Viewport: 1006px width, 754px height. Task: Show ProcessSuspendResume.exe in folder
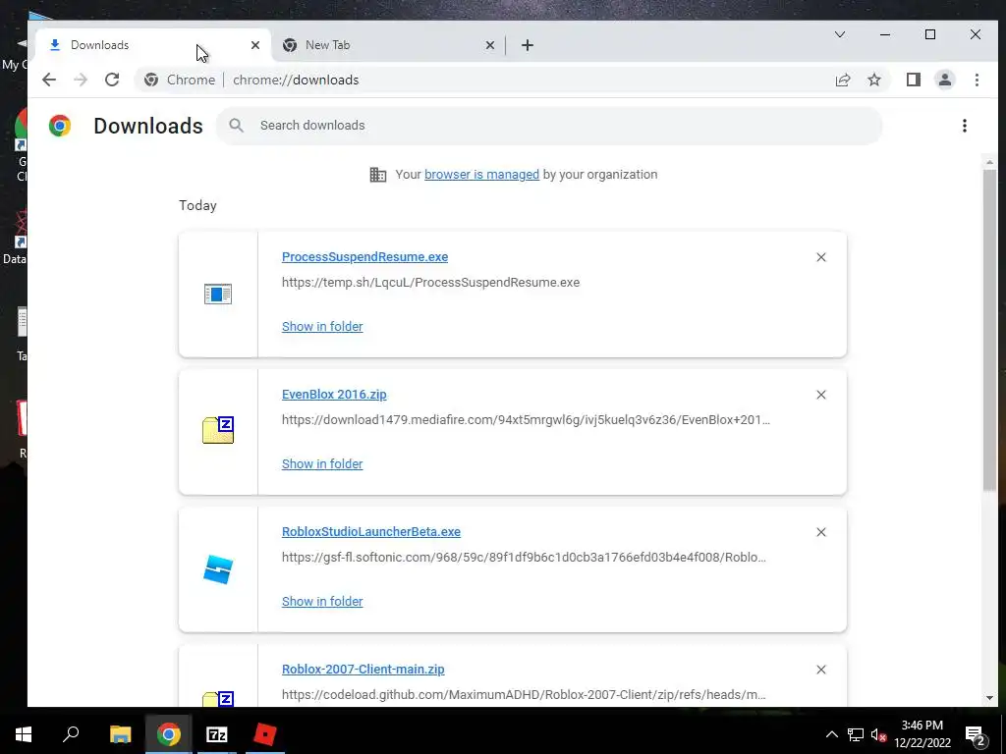click(x=322, y=326)
